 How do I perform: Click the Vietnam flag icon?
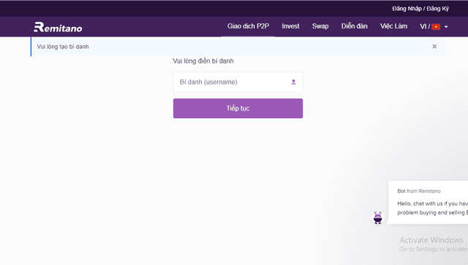click(x=436, y=27)
